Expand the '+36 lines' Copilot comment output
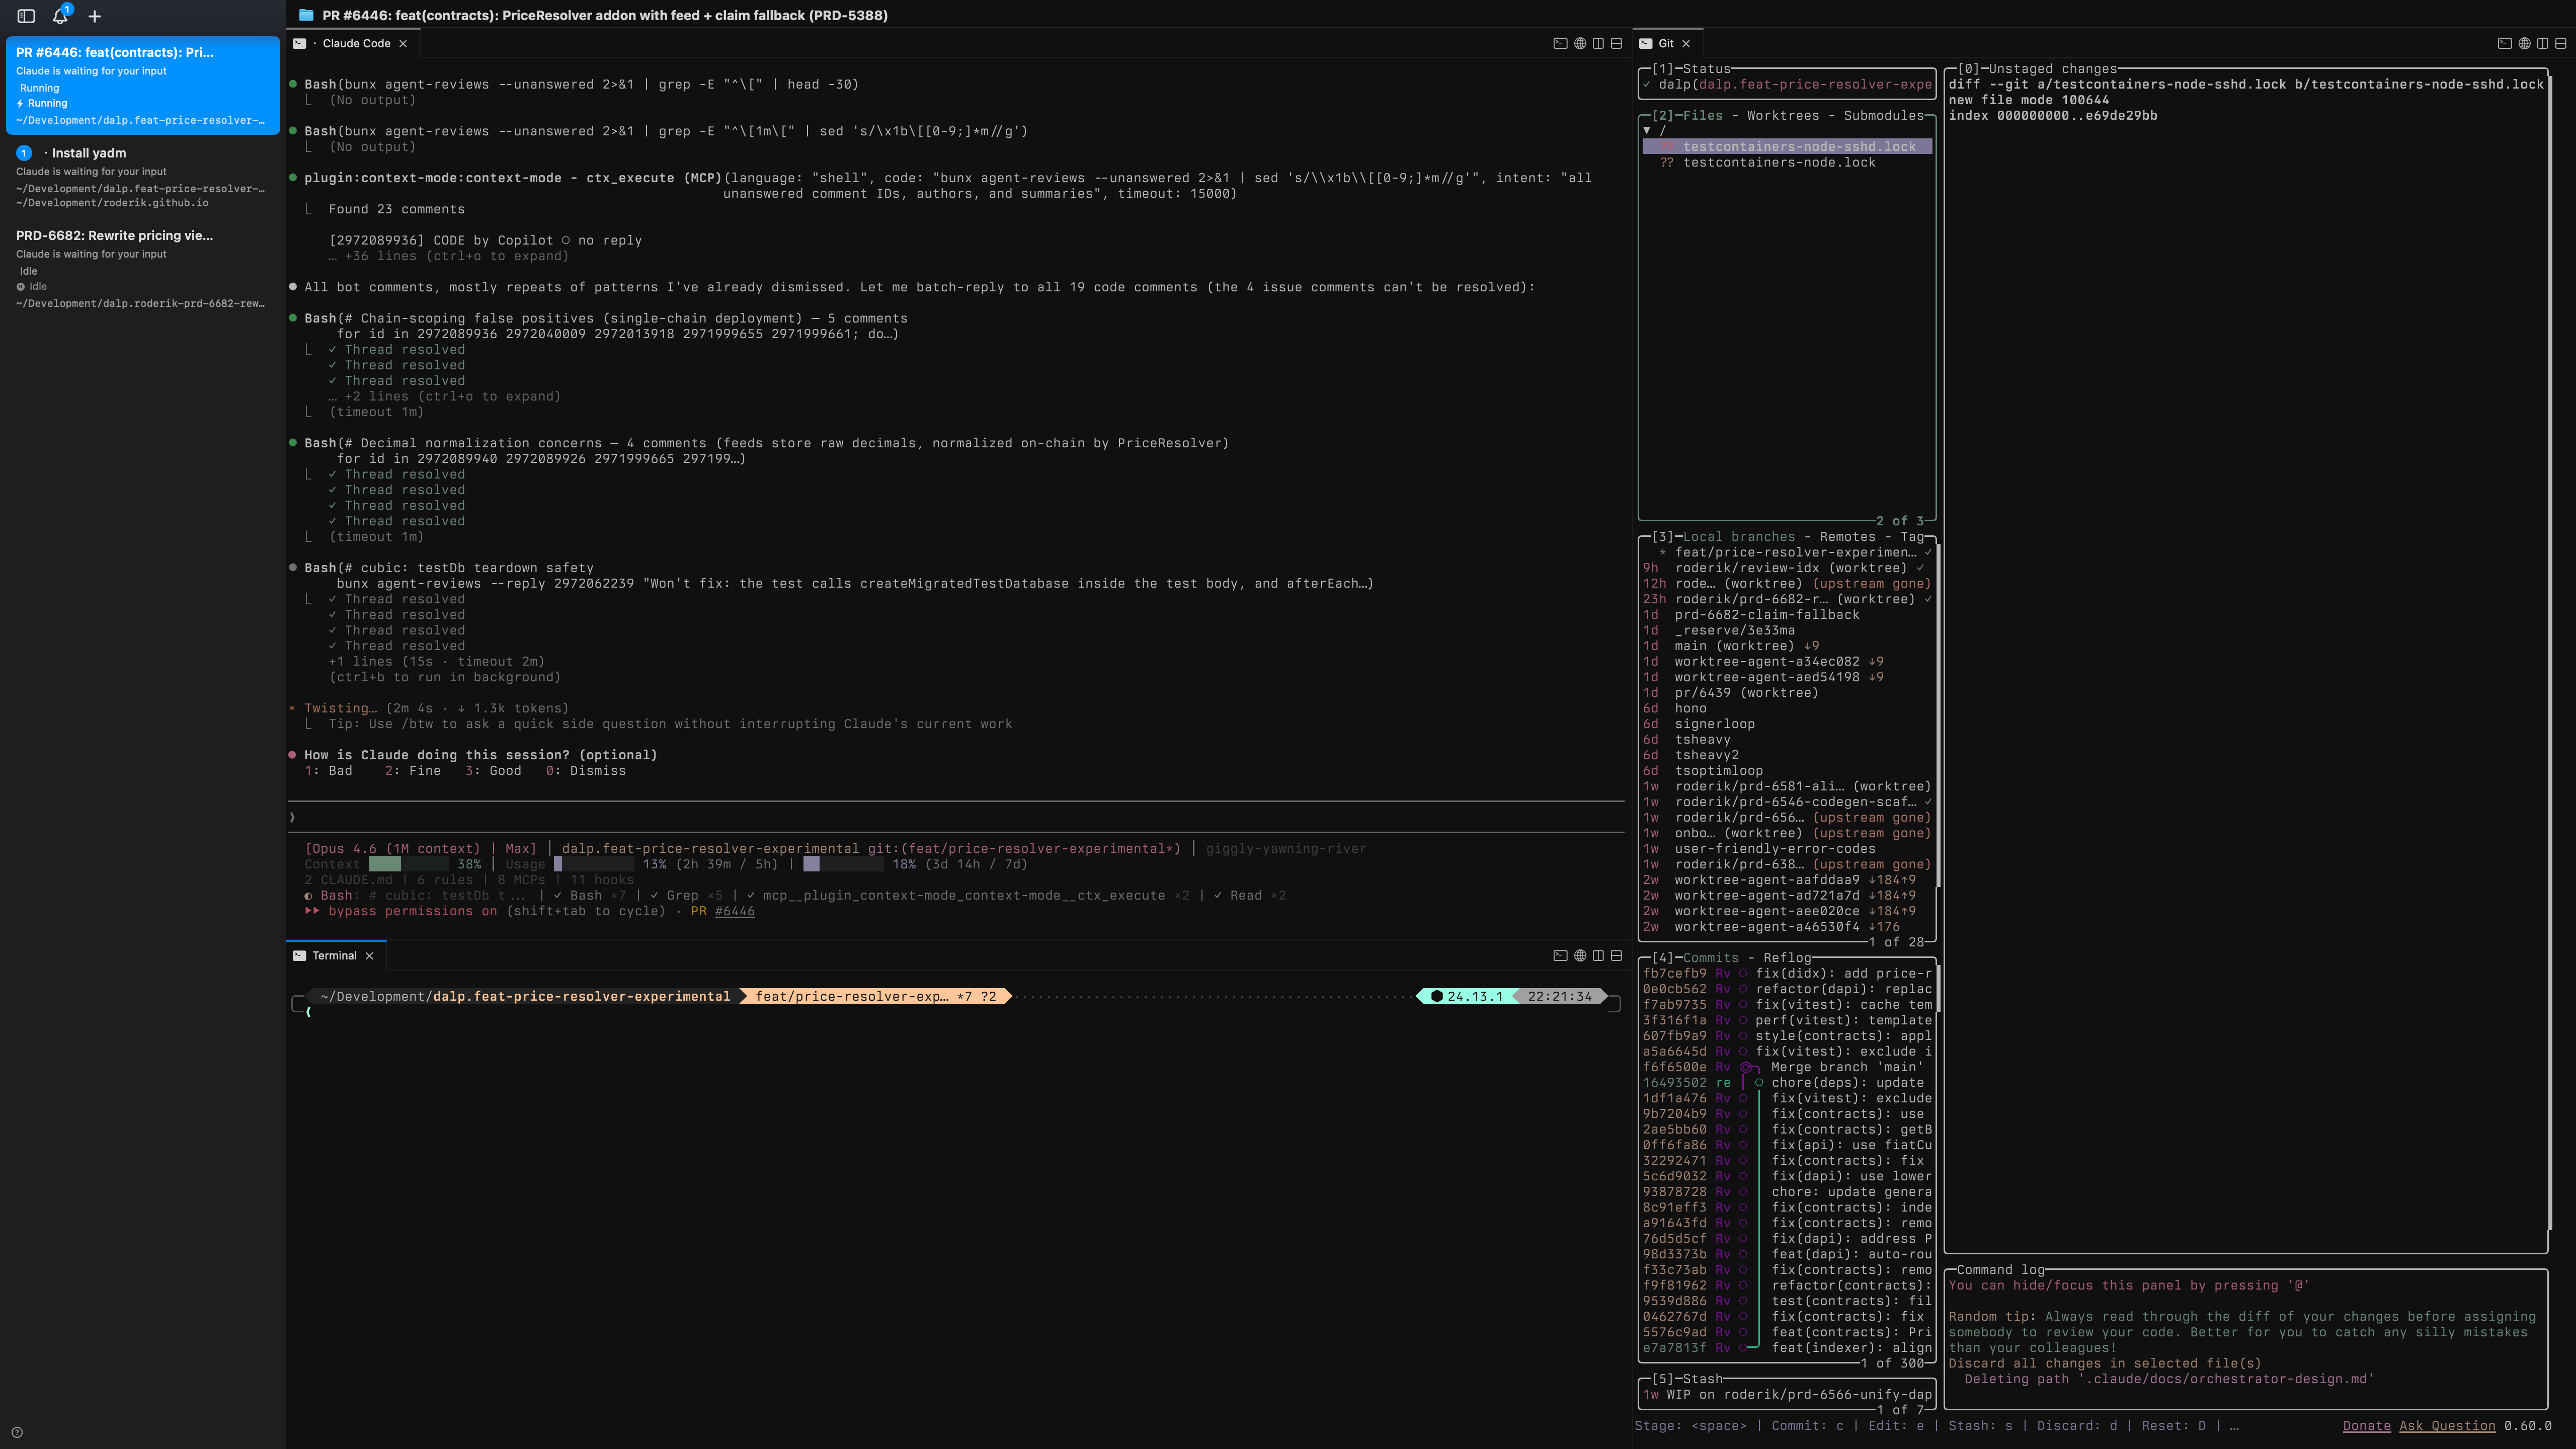Image resolution: width=2576 pixels, height=1449 pixels. click(449, 256)
